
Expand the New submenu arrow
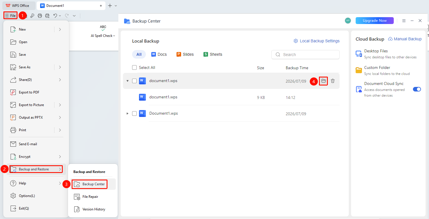[x=60, y=29]
